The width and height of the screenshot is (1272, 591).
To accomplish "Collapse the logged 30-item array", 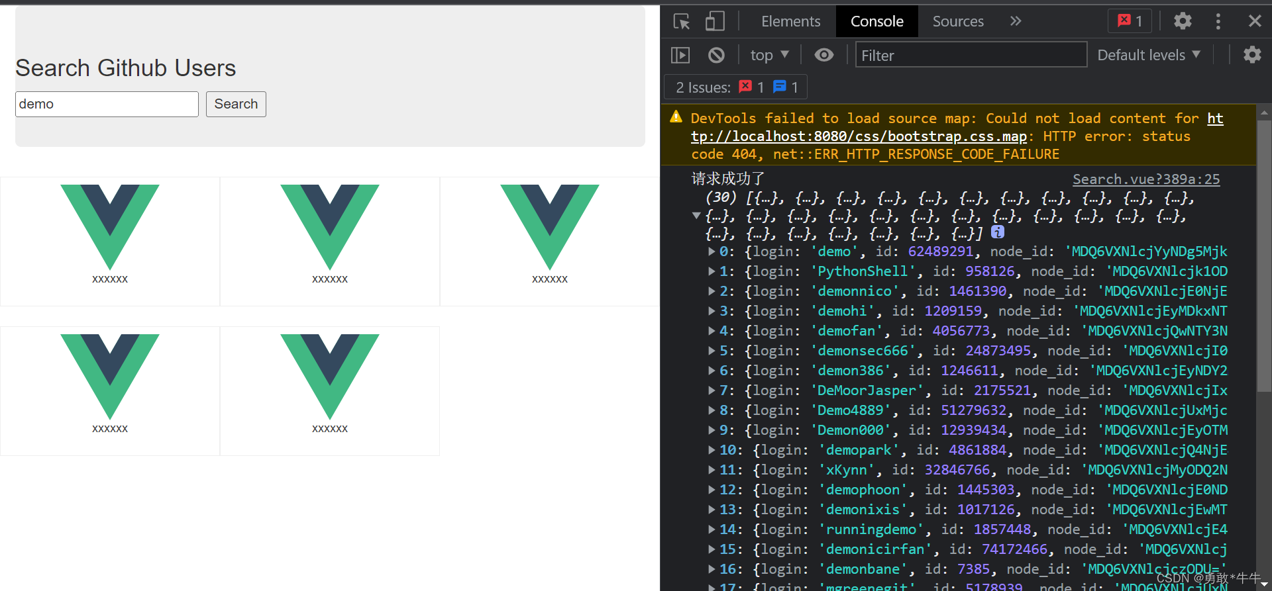I will click(x=696, y=215).
